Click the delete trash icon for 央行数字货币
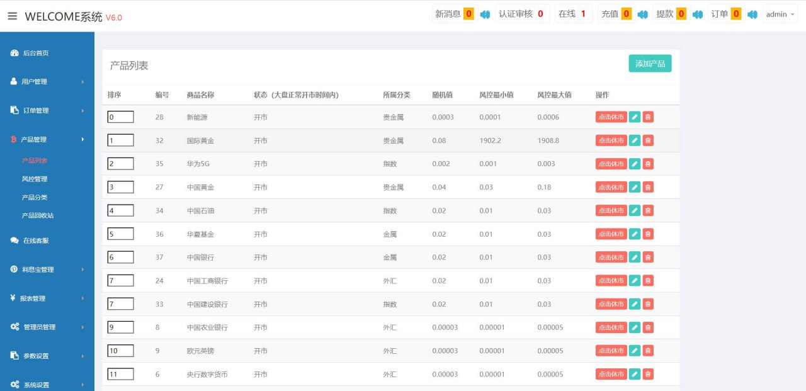This screenshot has width=806, height=391. click(648, 374)
